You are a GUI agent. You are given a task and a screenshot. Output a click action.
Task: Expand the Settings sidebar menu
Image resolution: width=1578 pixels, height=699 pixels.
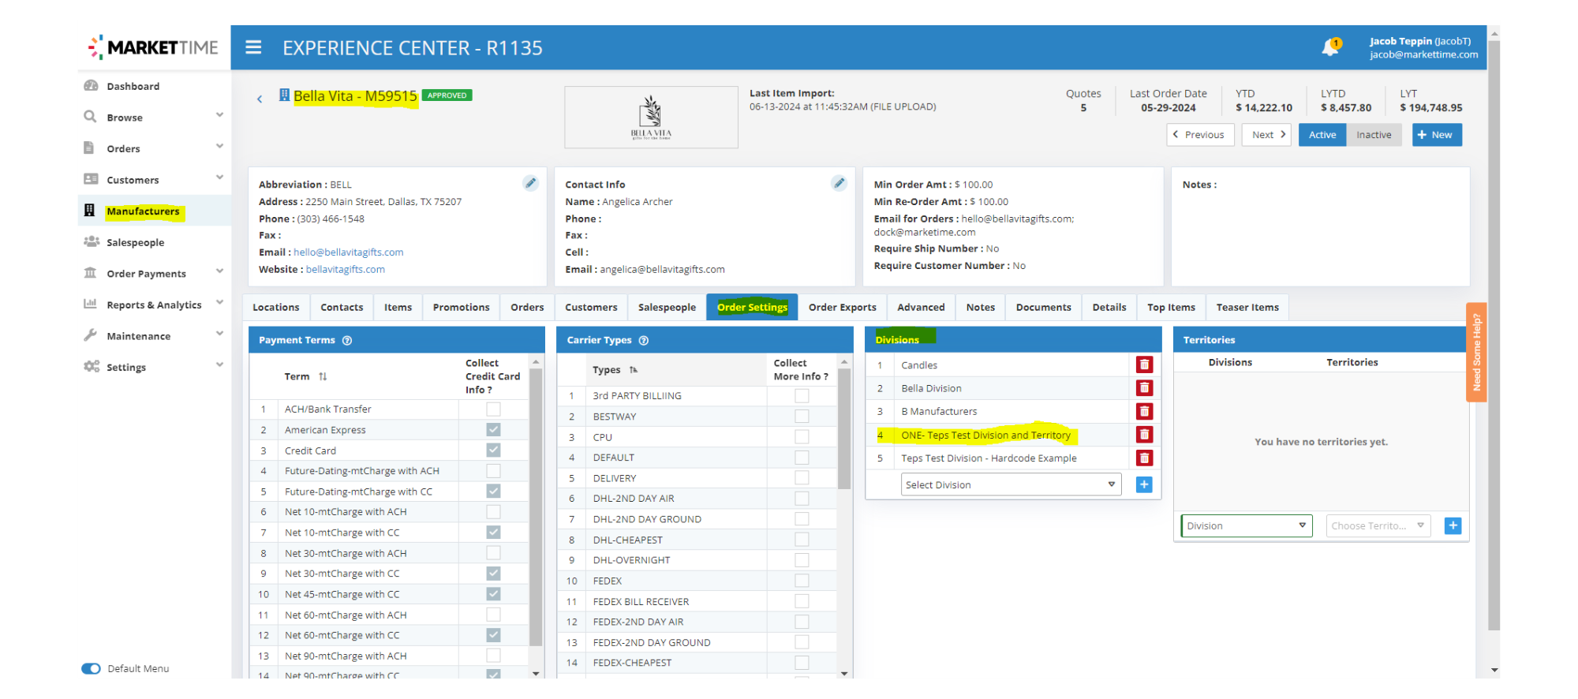[x=219, y=364]
